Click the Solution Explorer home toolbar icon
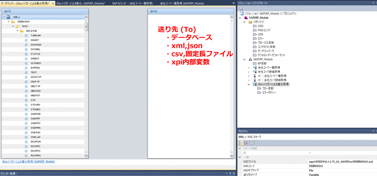377x176 pixels. point(241,8)
